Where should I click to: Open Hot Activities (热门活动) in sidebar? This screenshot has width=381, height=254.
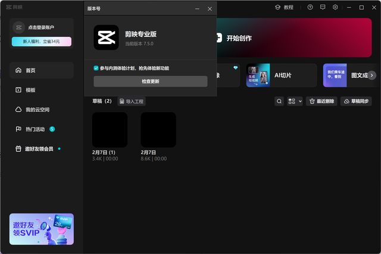tap(42, 129)
